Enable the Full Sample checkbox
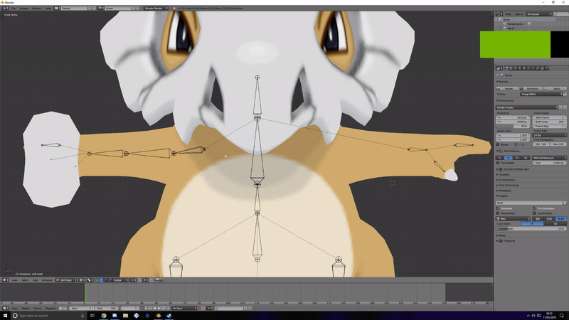The width and height of the screenshot is (569, 320). [x=499, y=163]
